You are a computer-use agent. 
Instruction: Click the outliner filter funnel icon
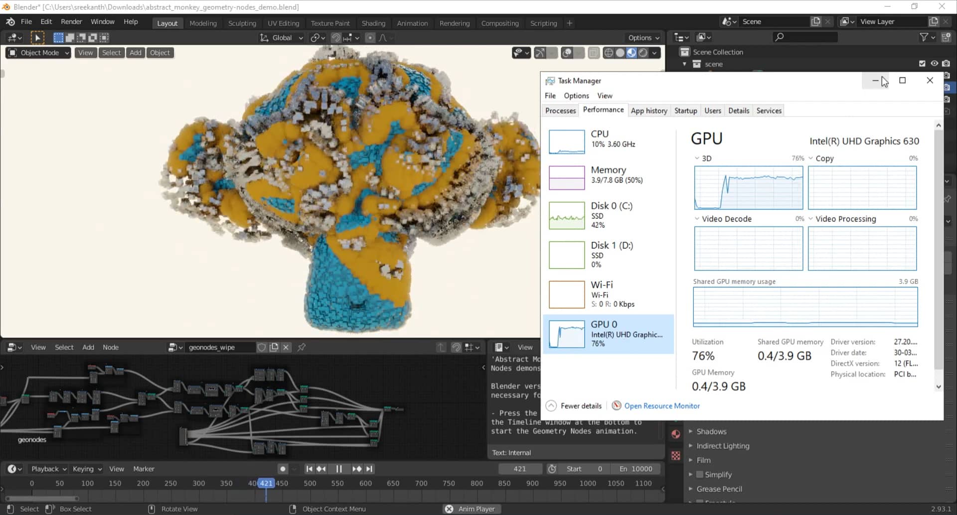coord(924,37)
